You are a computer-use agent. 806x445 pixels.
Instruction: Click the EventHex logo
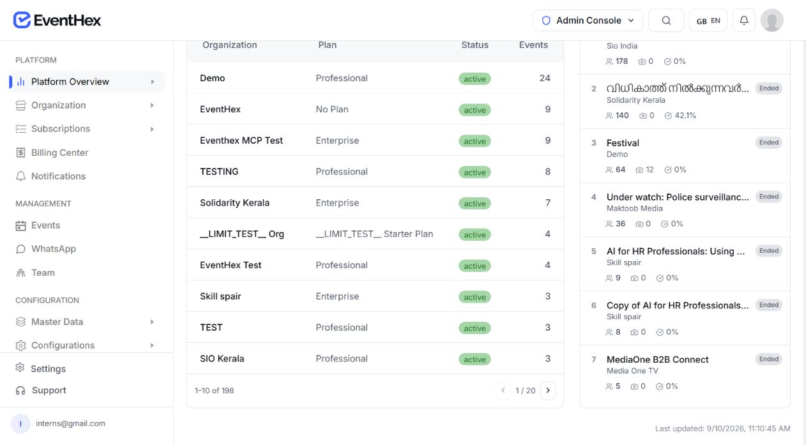57,20
